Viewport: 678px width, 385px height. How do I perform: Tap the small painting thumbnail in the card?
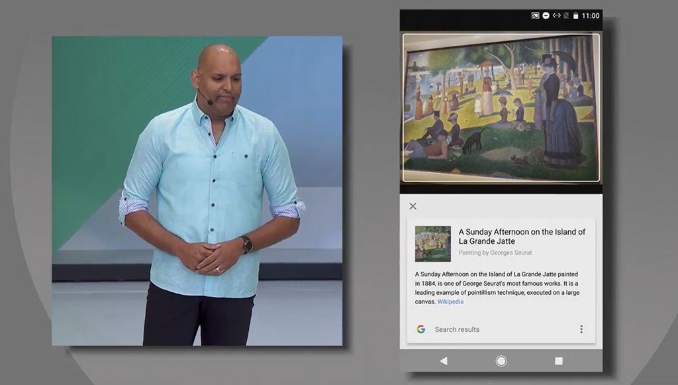click(433, 244)
